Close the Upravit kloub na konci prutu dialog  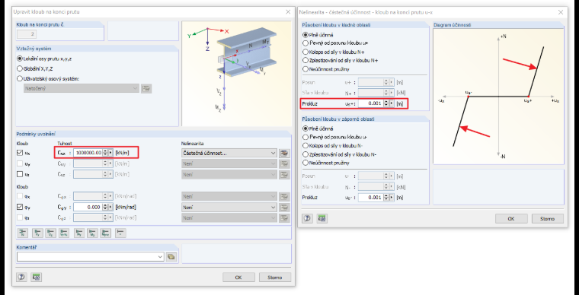click(289, 12)
